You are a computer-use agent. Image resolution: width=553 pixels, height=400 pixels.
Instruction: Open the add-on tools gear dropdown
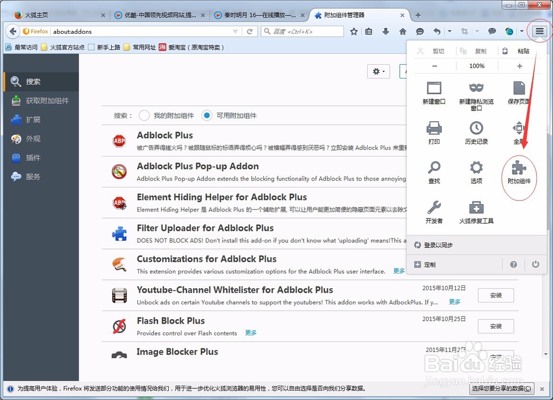(378, 71)
